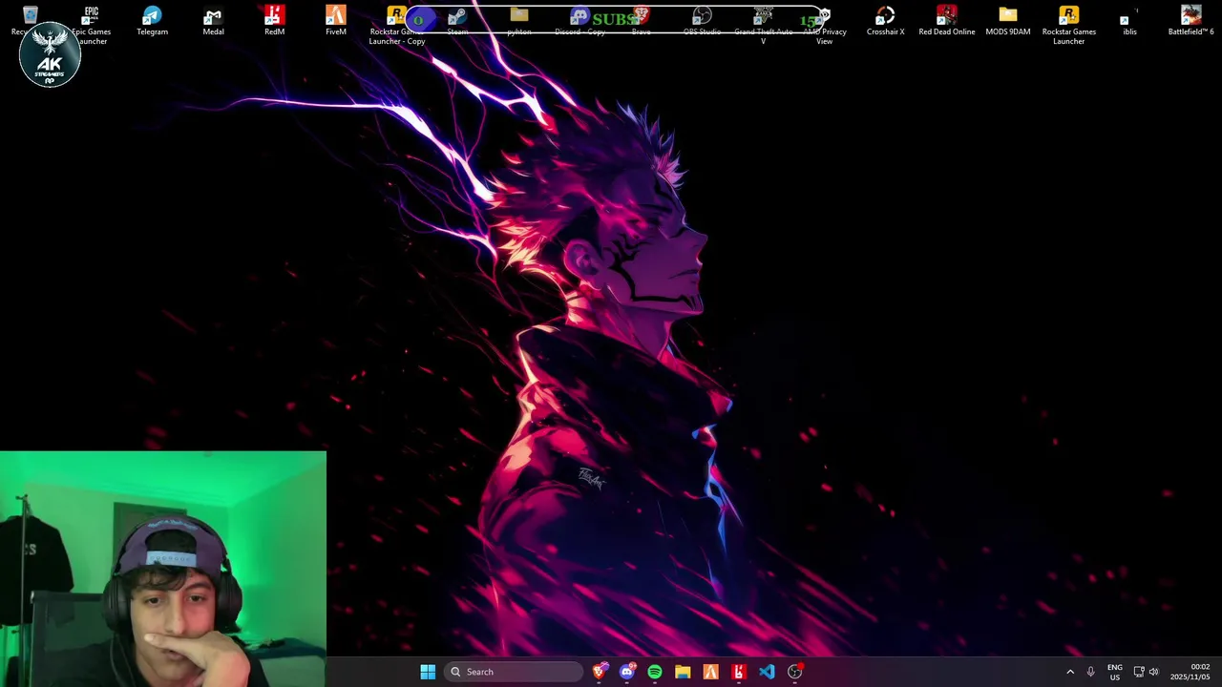Open File Explorer from the taskbar
The image size is (1222, 687).
683,672
